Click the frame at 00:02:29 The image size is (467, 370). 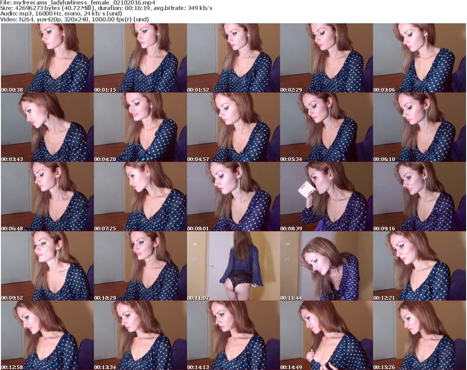click(327, 58)
